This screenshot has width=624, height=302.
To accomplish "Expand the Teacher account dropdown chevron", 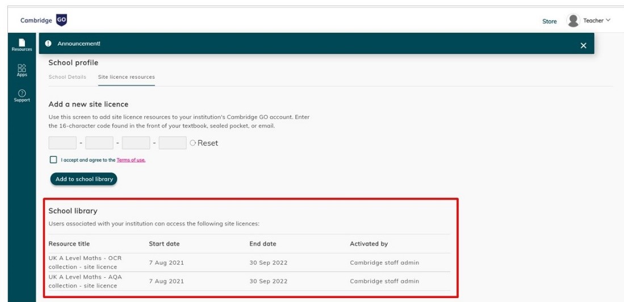I will (608, 20).
